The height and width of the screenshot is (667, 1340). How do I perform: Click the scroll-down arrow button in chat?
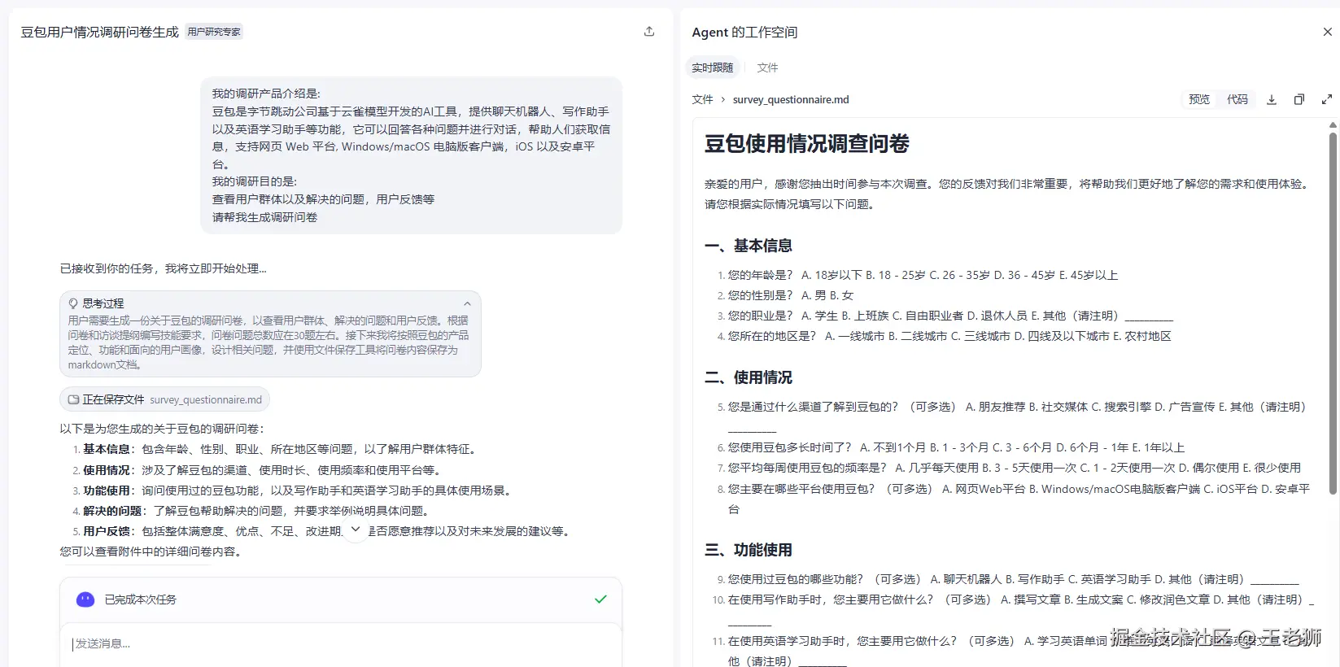(356, 530)
